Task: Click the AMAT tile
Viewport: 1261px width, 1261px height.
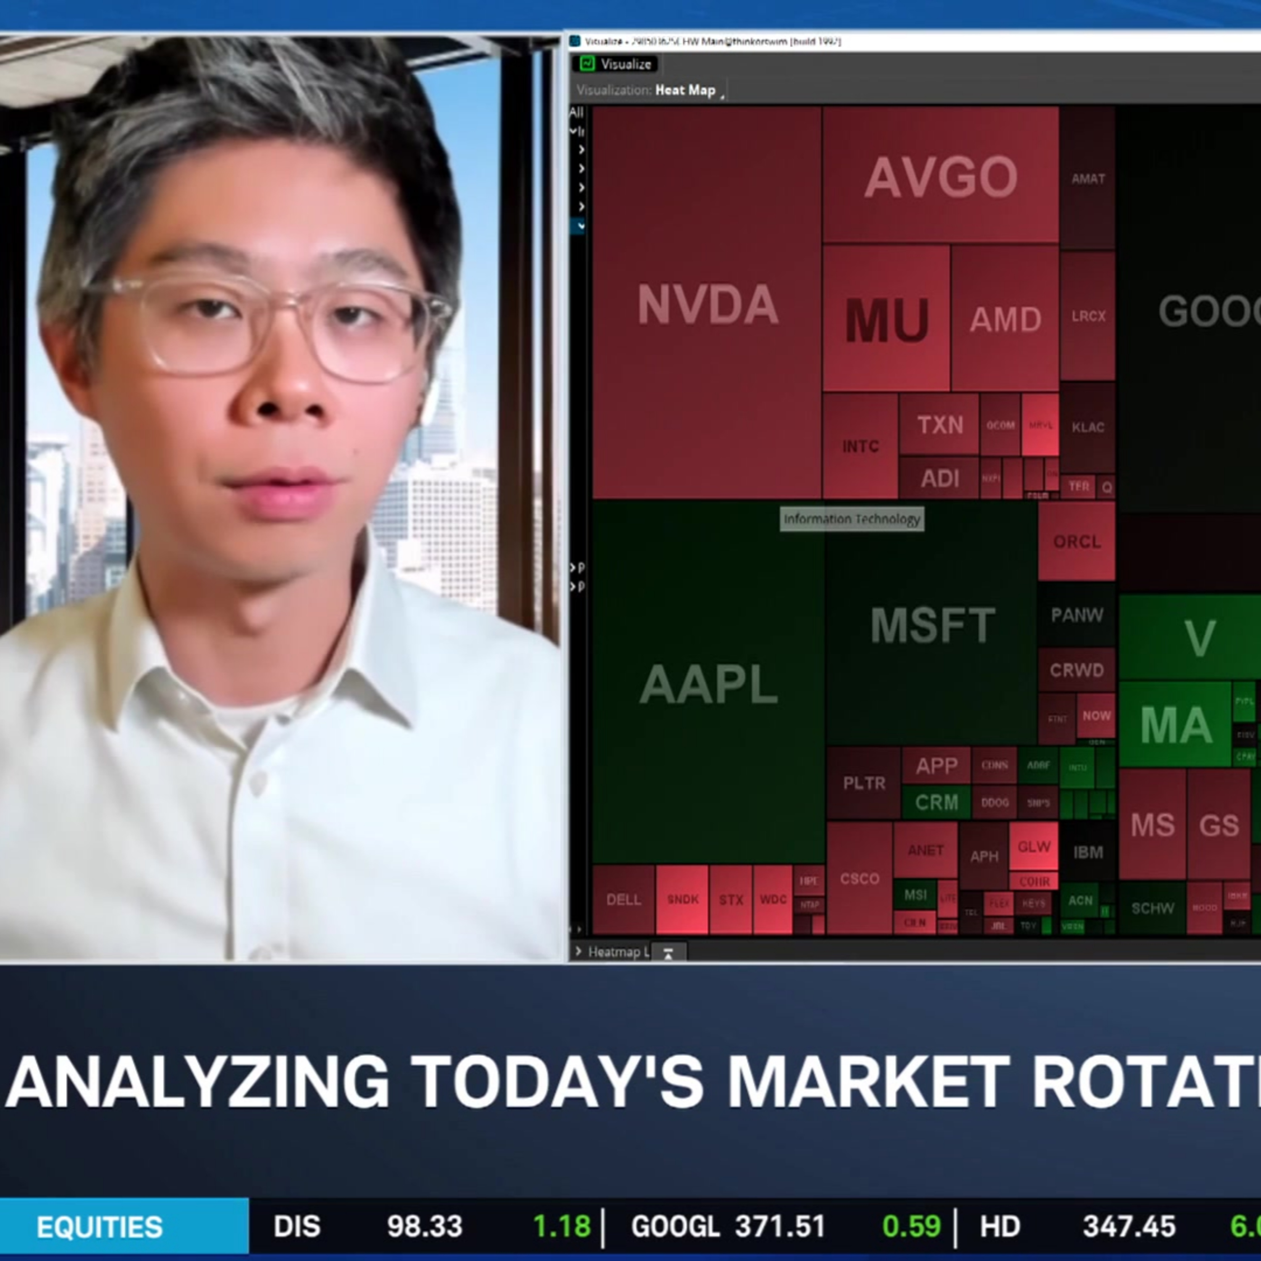Action: [x=1087, y=178]
